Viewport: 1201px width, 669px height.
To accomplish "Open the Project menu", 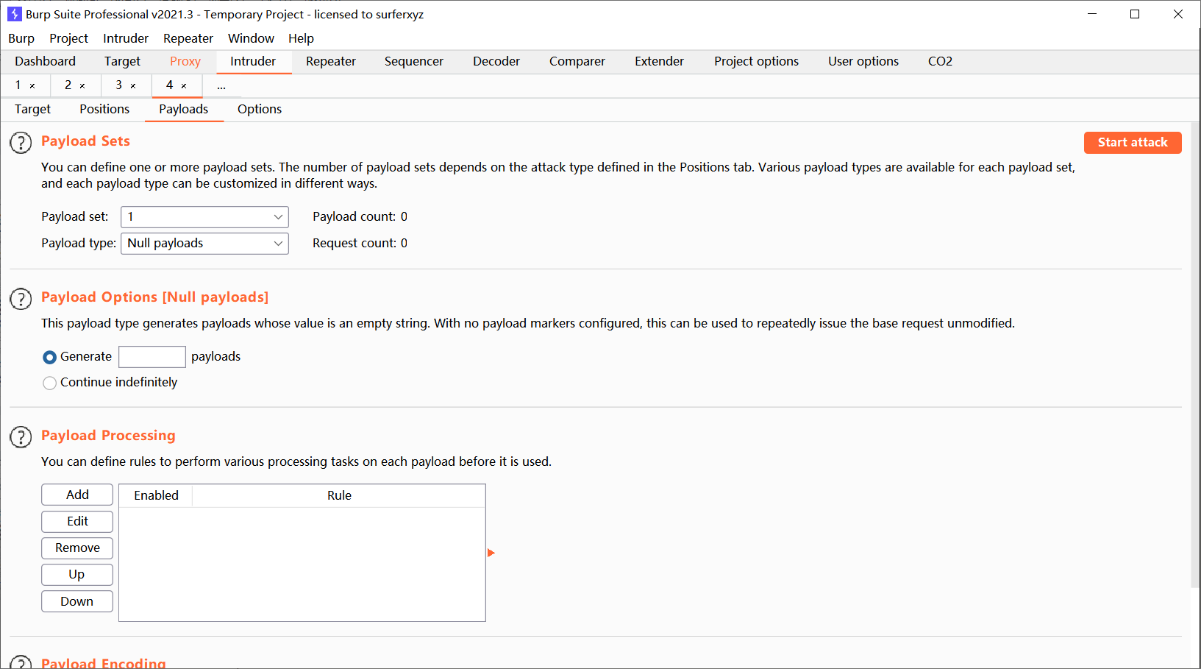I will 68,38.
